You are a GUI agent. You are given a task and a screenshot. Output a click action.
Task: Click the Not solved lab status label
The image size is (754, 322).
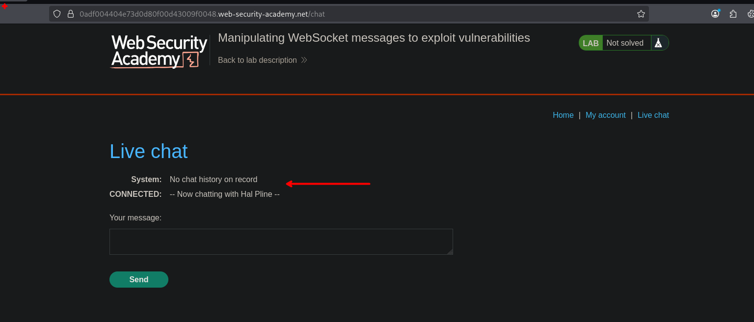click(624, 43)
